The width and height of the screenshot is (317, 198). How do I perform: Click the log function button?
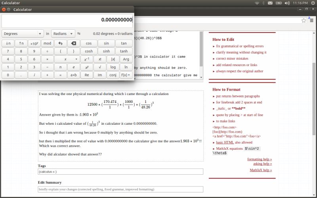[113, 67]
